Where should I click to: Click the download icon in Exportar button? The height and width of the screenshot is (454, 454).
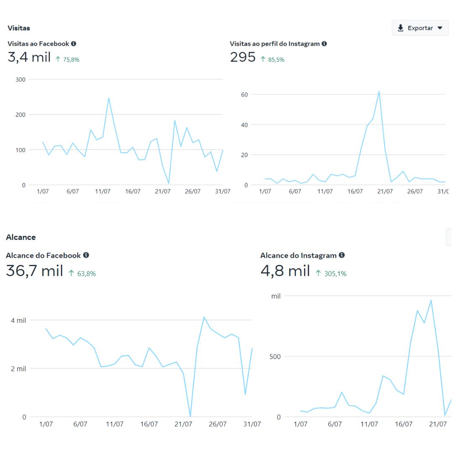[401, 28]
